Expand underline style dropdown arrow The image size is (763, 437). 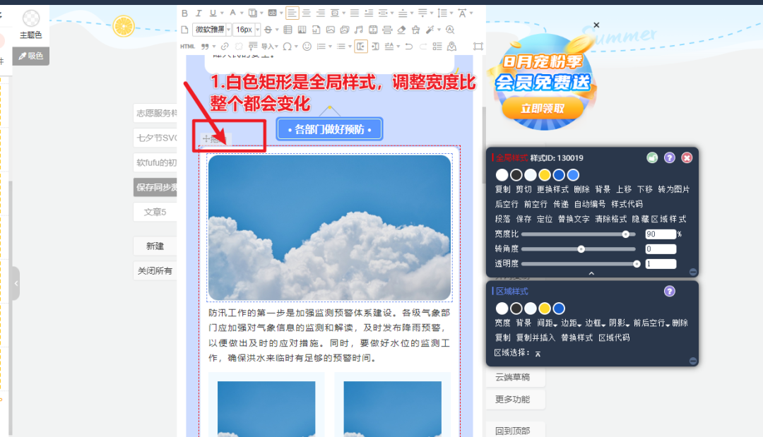(222, 13)
